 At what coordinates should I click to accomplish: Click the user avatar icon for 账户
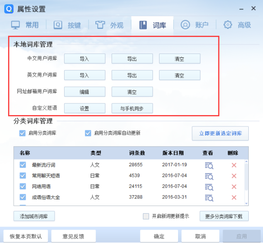[185, 25]
